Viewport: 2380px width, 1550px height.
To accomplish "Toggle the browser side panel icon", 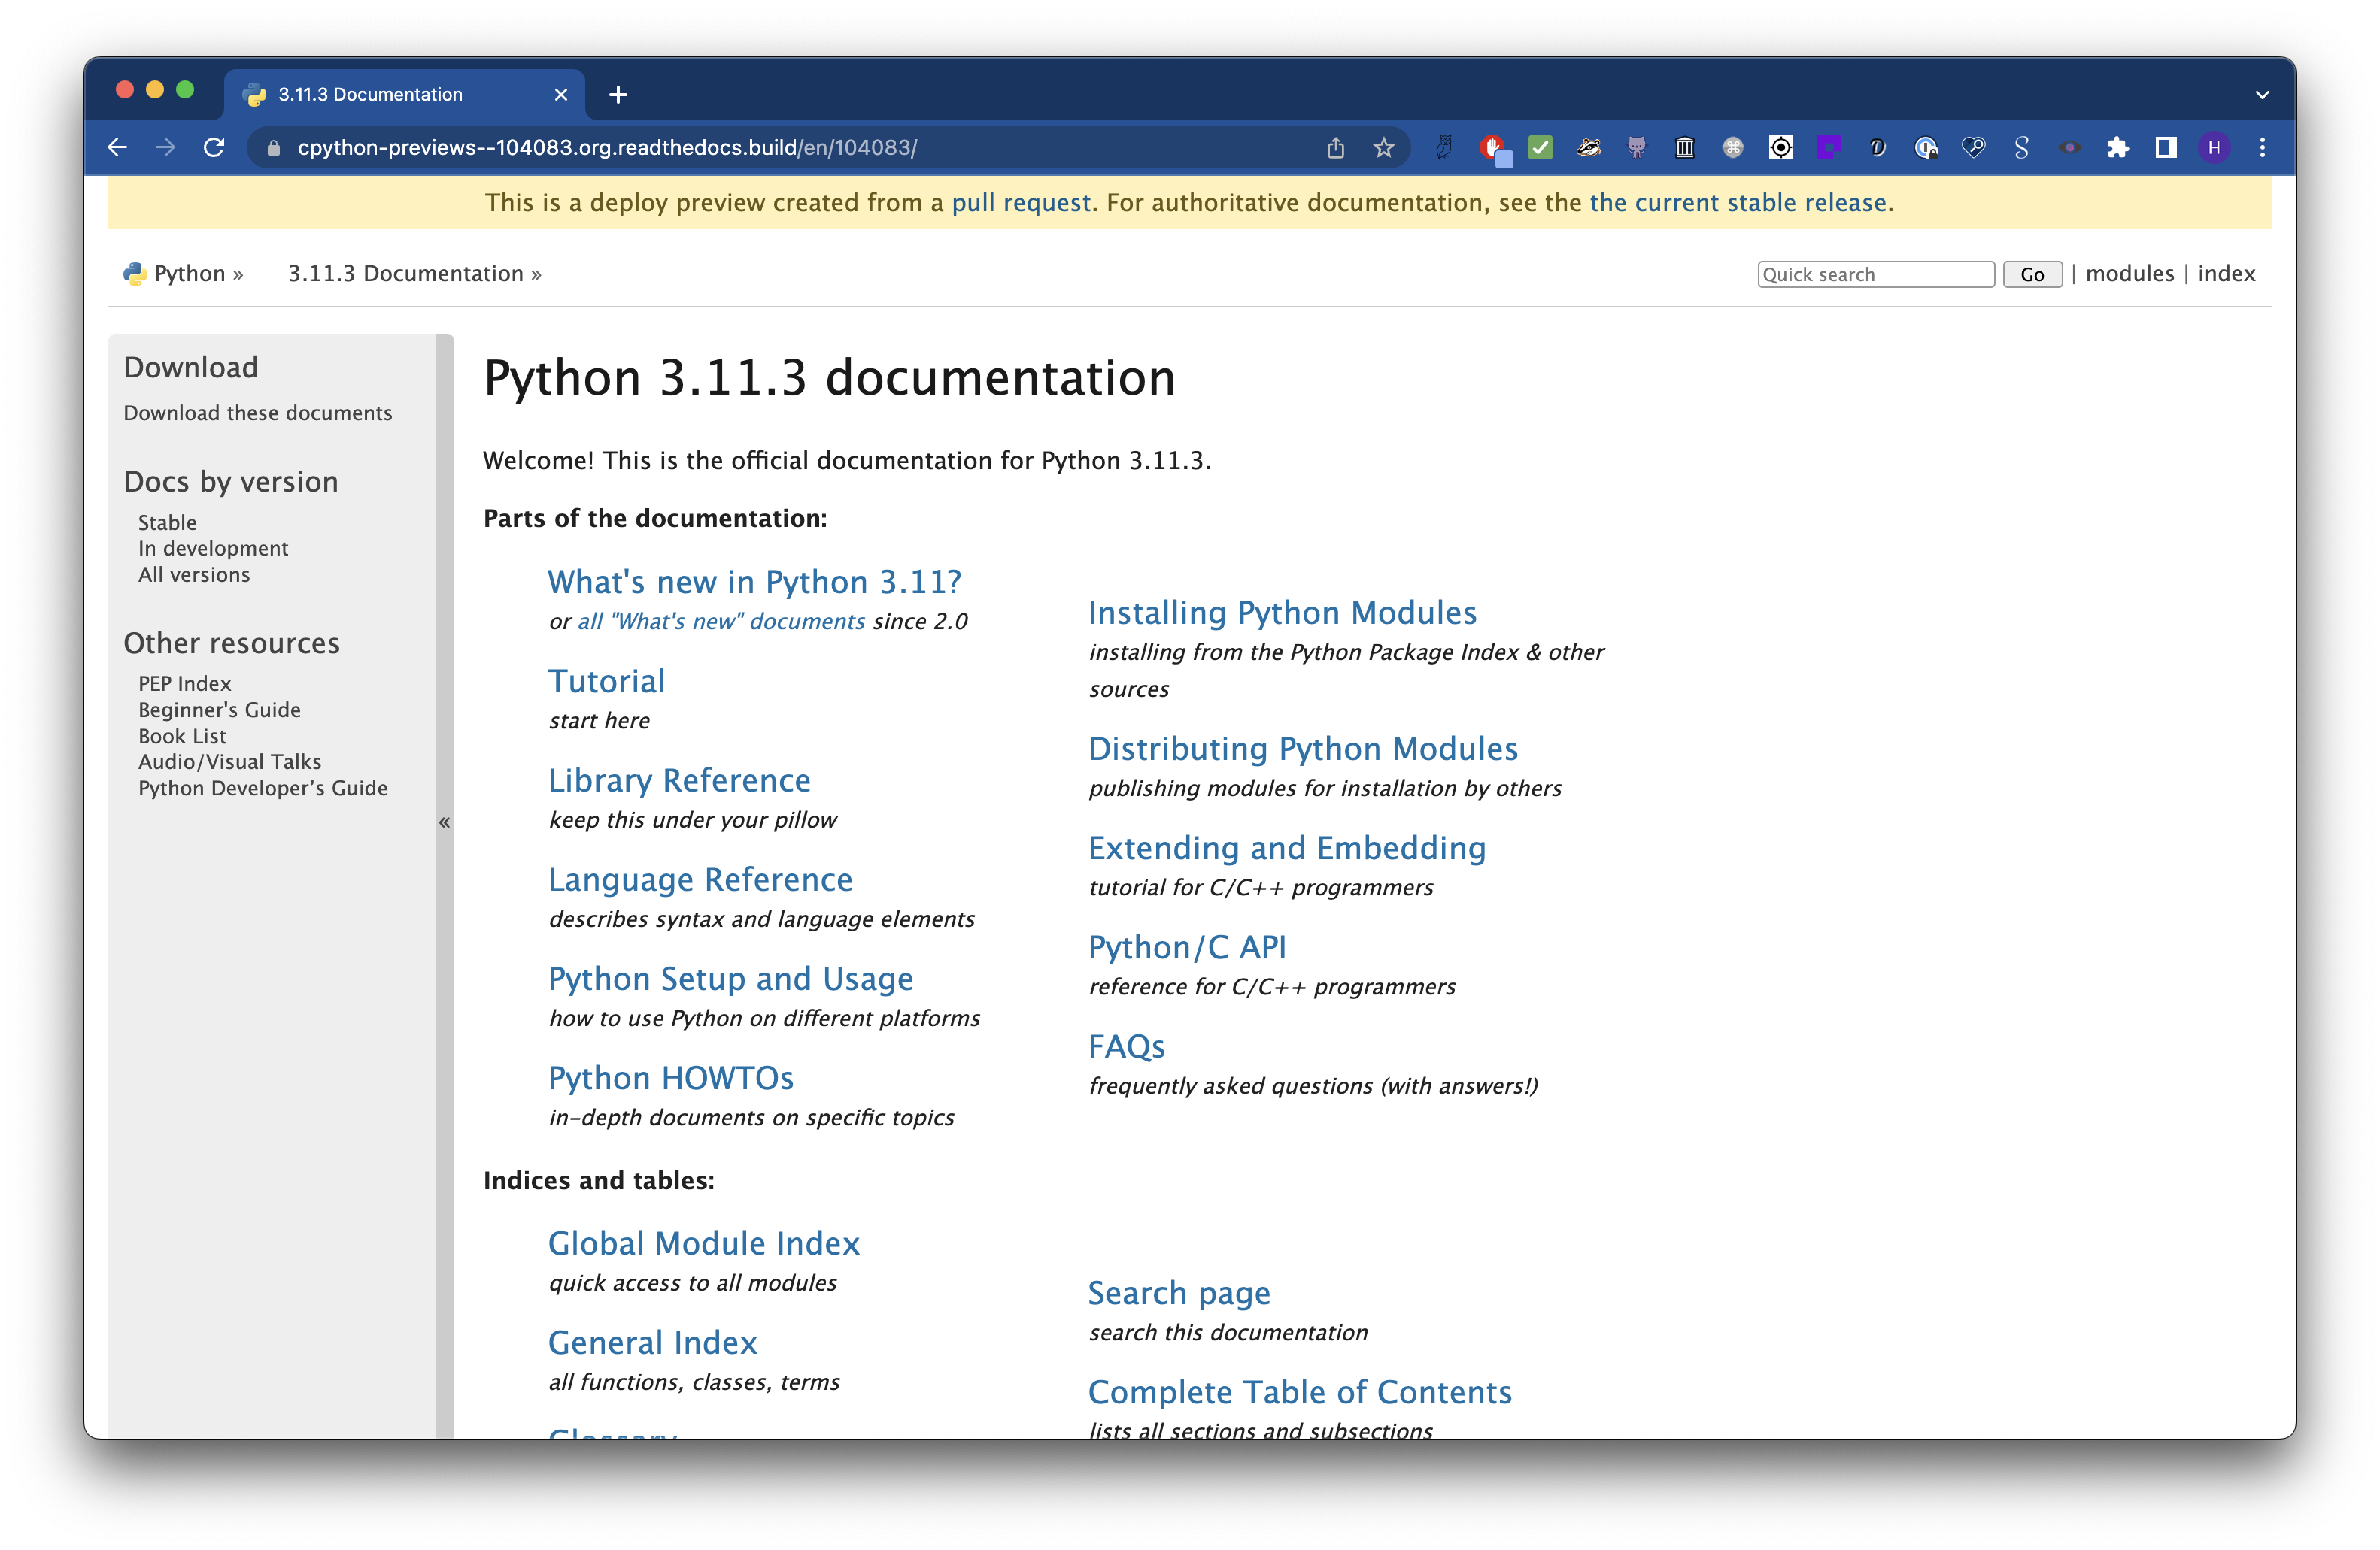I will pos(2165,148).
